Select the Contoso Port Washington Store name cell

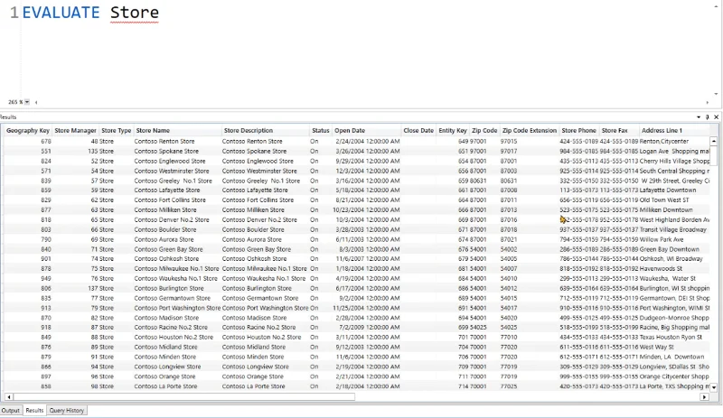177,308
